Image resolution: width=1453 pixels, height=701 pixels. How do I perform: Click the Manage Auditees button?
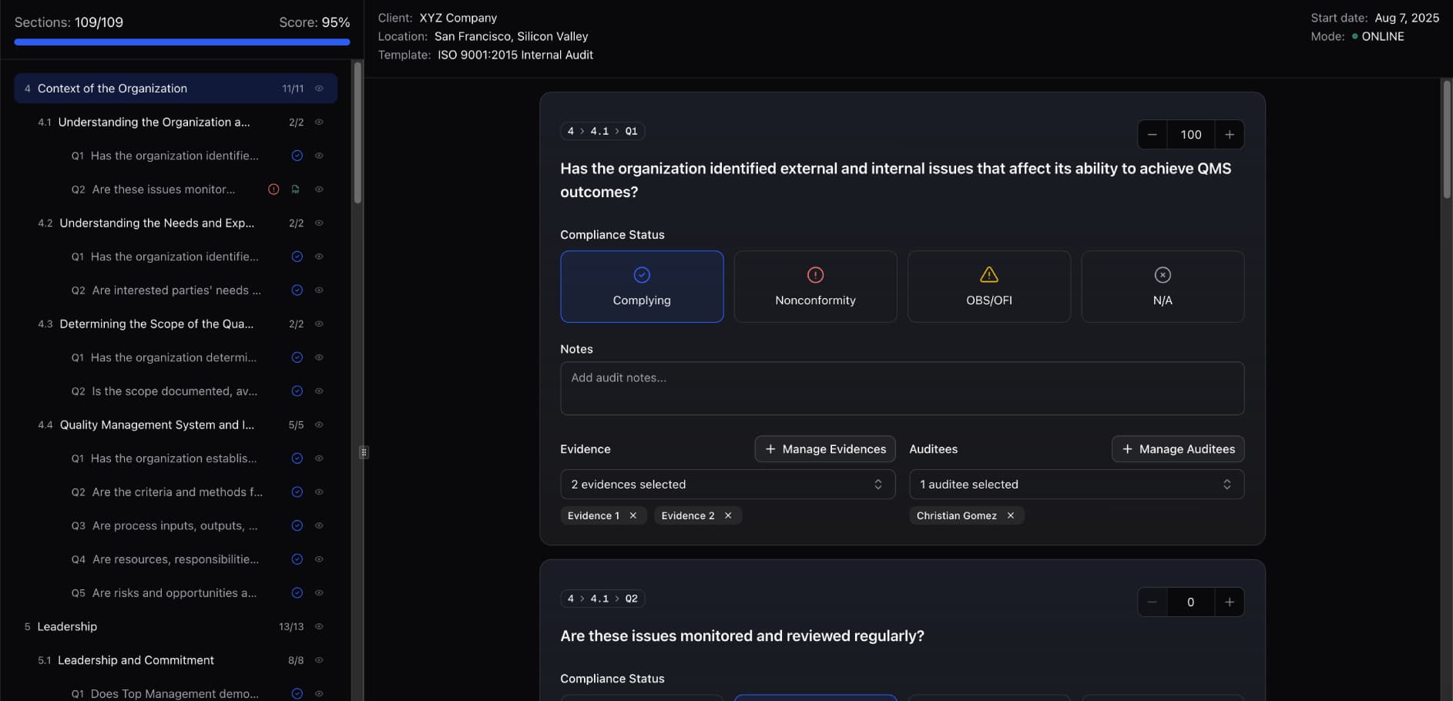tap(1177, 449)
